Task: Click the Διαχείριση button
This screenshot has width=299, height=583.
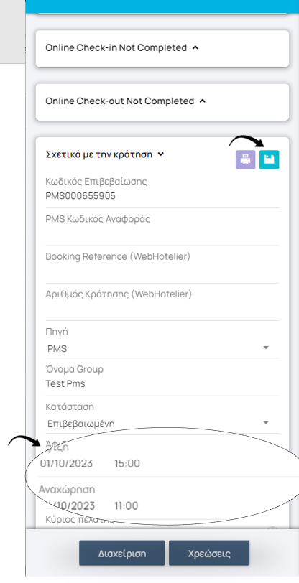Action: 122,554
